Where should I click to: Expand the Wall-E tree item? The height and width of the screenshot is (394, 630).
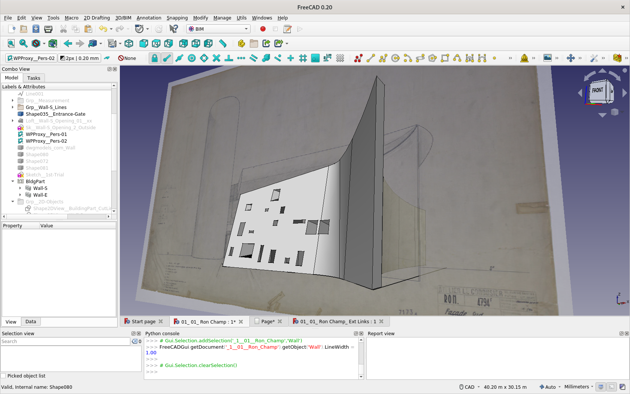(20, 195)
